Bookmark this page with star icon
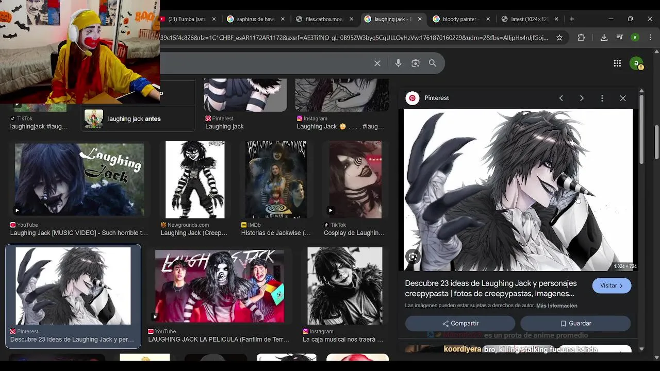This screenshot has width=660, height=371. click(559, 38)
